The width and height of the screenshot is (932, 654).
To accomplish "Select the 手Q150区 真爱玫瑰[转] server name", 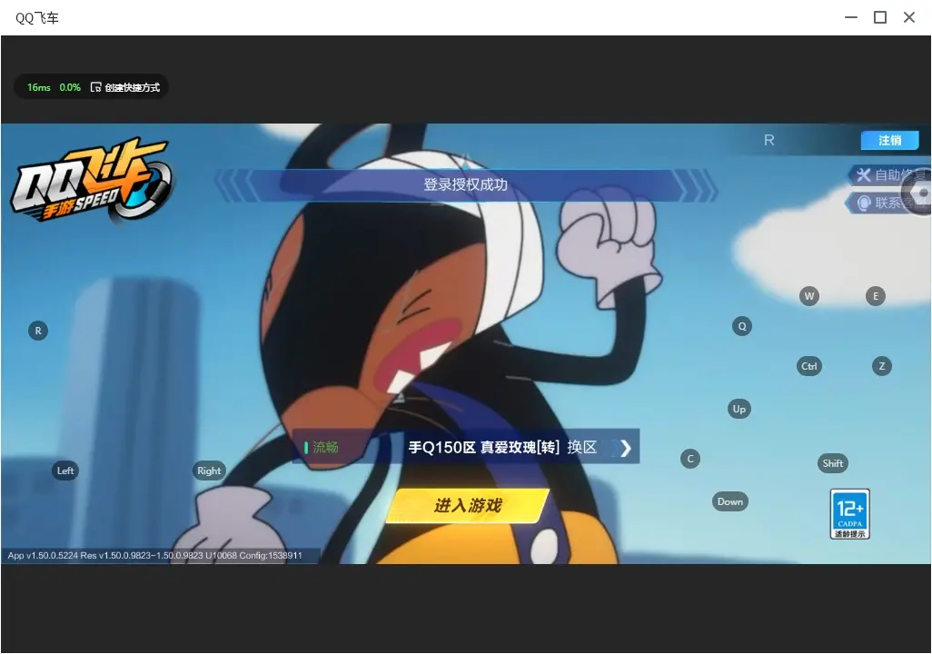I will coord(484,447).
